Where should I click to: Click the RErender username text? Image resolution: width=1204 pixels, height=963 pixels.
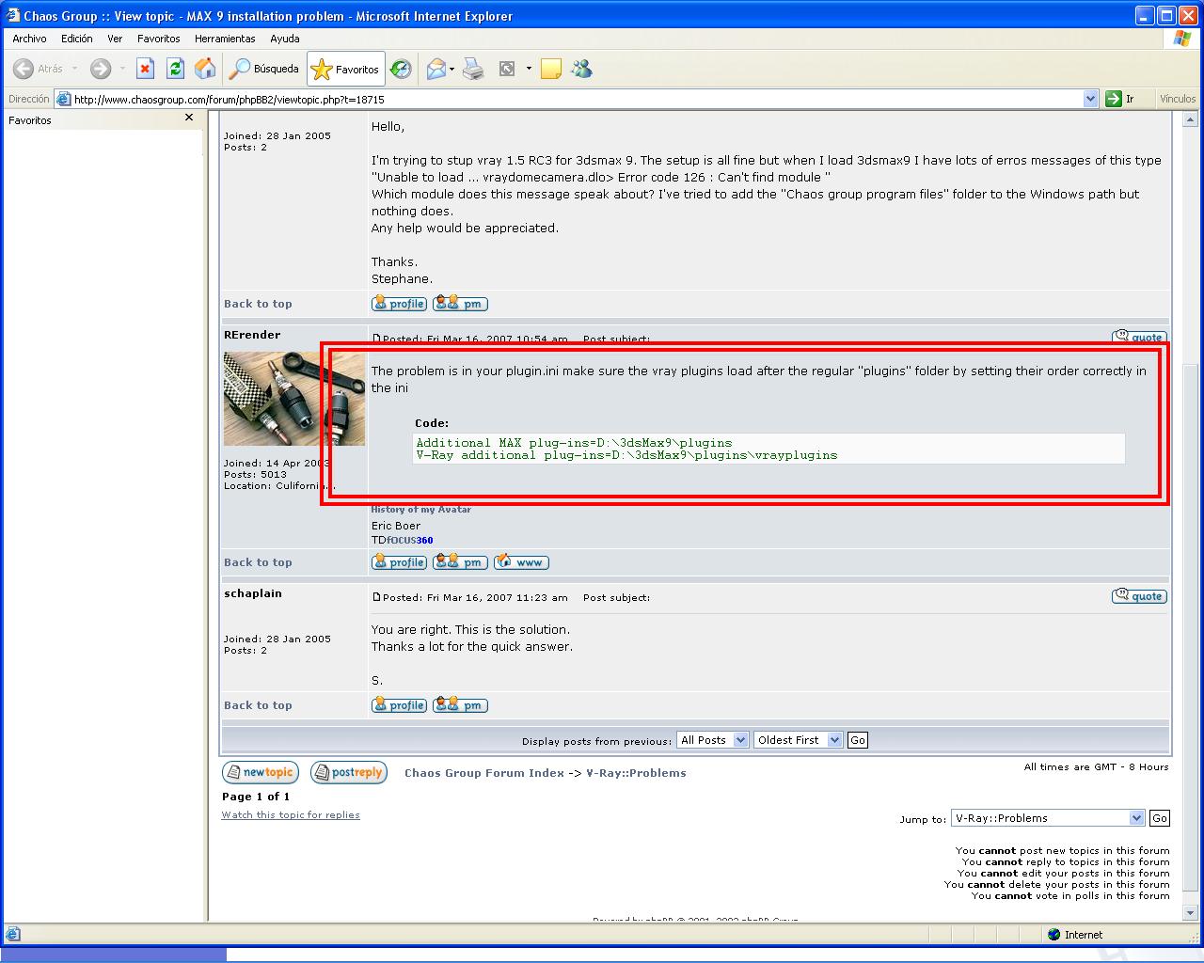pos(252,335)
